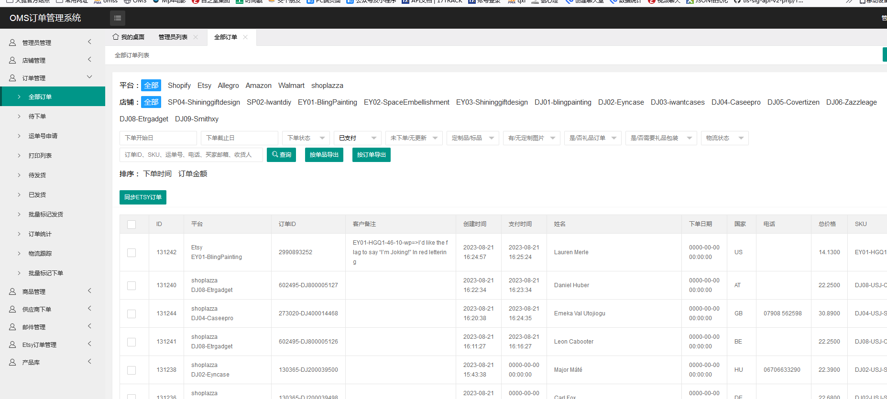Open the 未下单/无更新 dropdown

(x=414, y=138)
